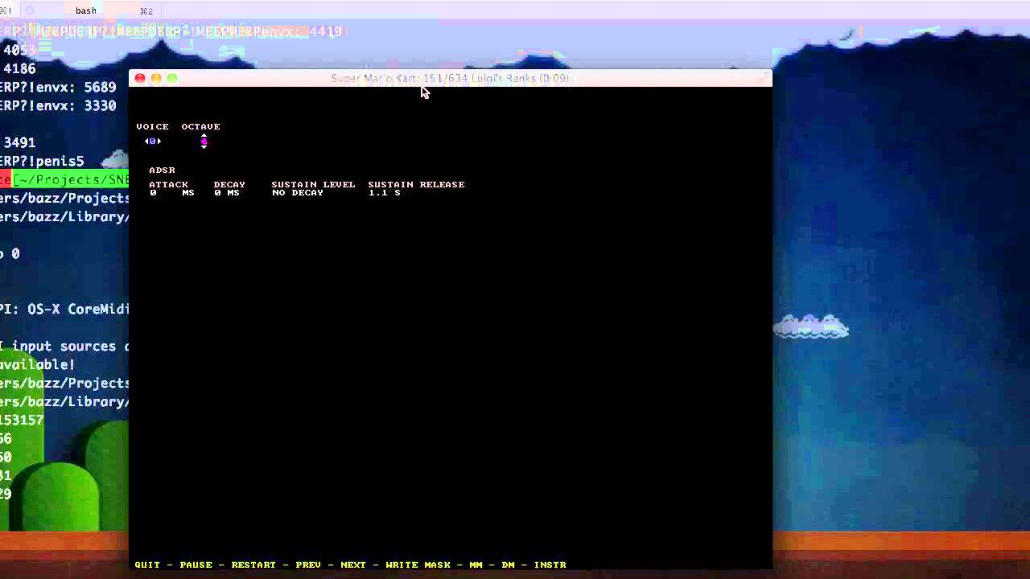This screenshot has width=1030, height=579.
Task: Select sustain release 1.1 S value
Action: [x=385, y=193]
